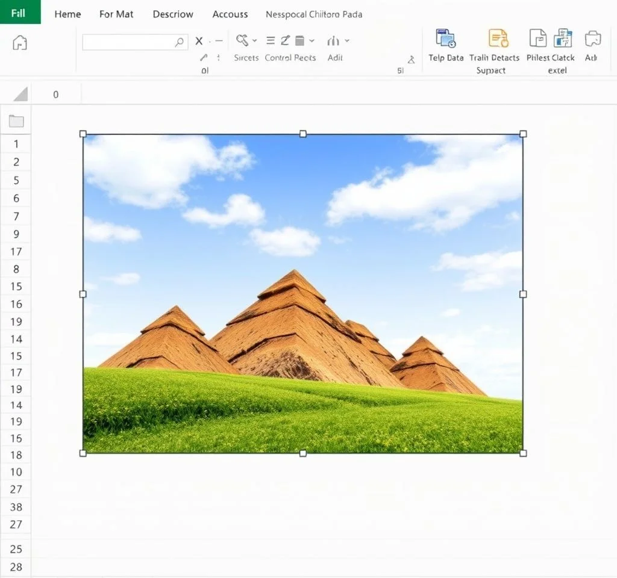Click the X icon beside search box

199,42
